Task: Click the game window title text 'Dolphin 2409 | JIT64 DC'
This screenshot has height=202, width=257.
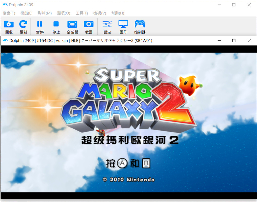Action: (31, 40)
